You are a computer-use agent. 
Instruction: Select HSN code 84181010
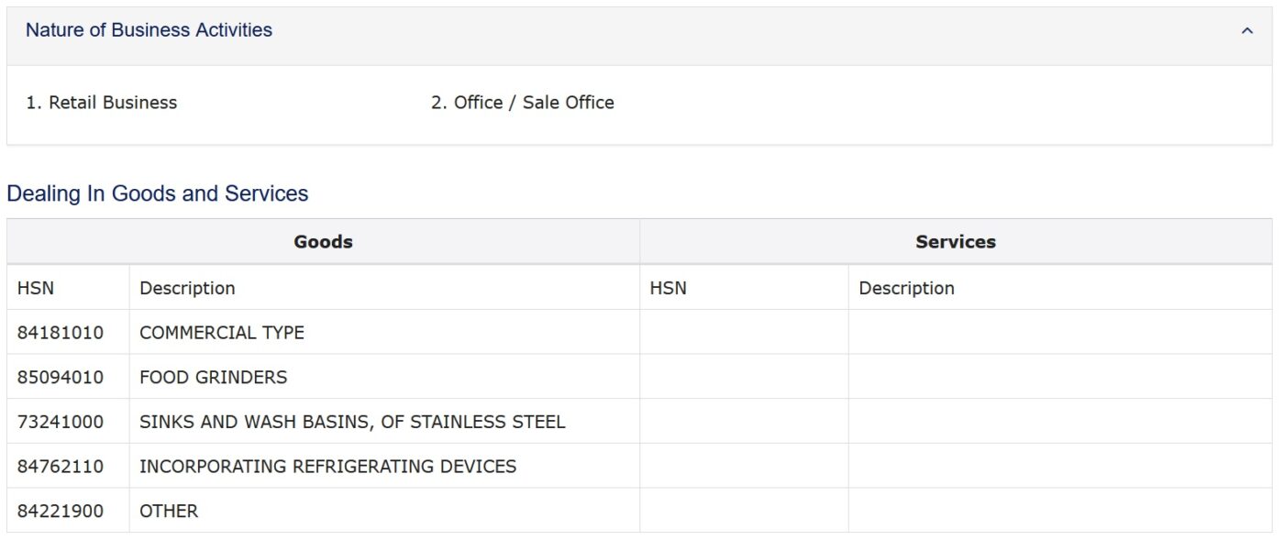click(61, 333)
